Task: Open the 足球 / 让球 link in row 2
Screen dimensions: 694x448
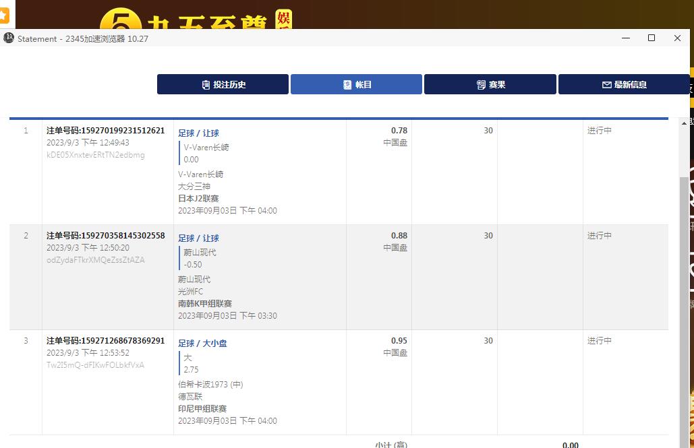Action: tap(198, 238)
